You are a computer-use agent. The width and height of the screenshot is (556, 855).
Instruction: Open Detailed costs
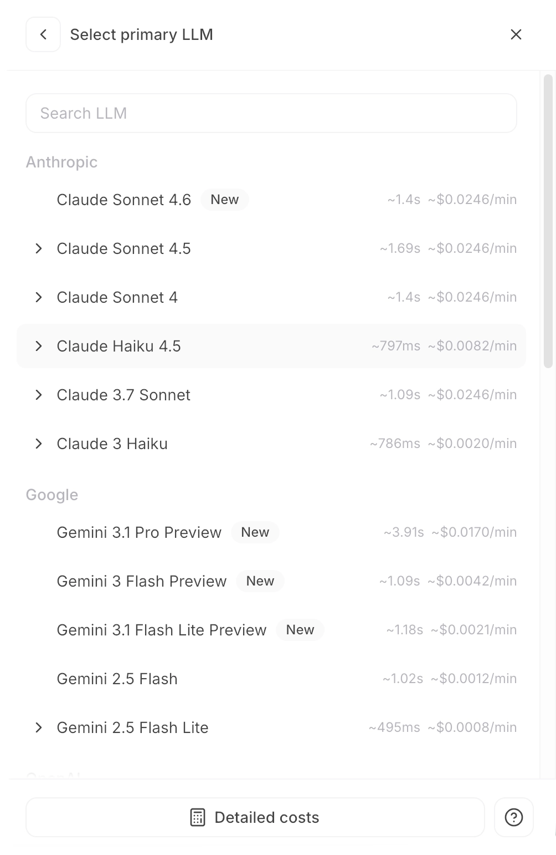point(266,817)
